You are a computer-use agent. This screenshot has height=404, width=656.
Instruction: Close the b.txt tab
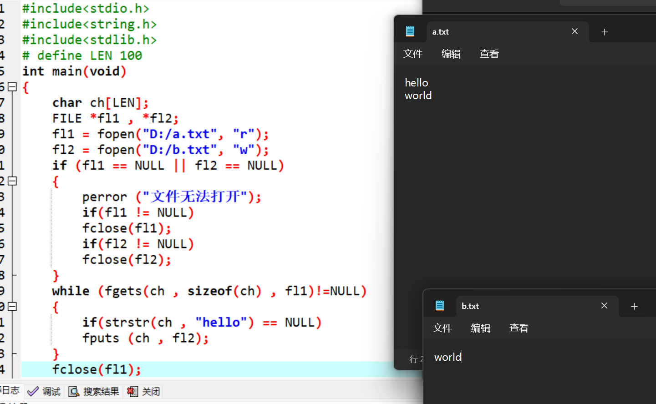click(604, 306)
